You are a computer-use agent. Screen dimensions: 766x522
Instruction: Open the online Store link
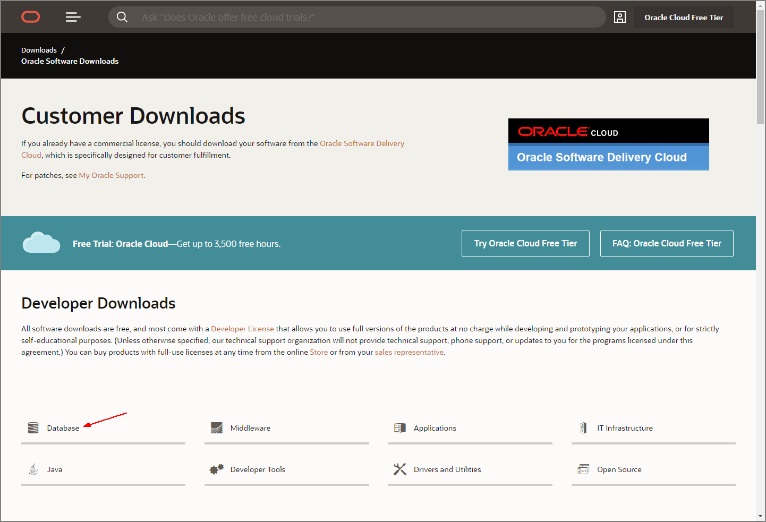(x=319, y=352)
